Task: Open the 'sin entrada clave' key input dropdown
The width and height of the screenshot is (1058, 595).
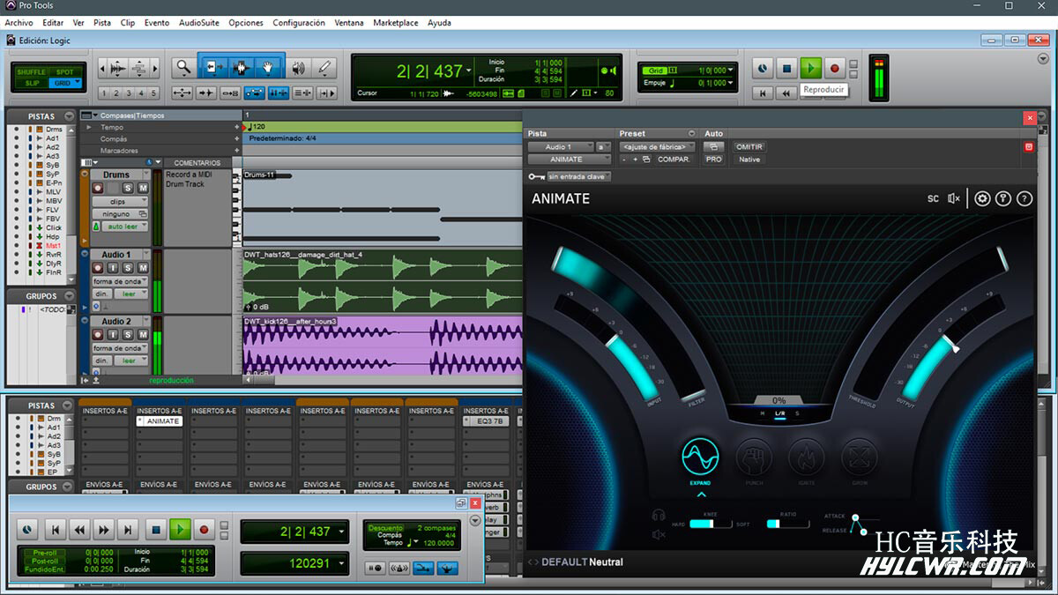Action: (577, 176)
